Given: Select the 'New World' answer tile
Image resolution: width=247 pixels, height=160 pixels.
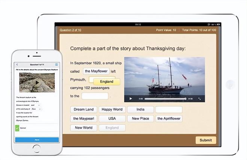Looking at the screenshot, I should tap(83, 128).
